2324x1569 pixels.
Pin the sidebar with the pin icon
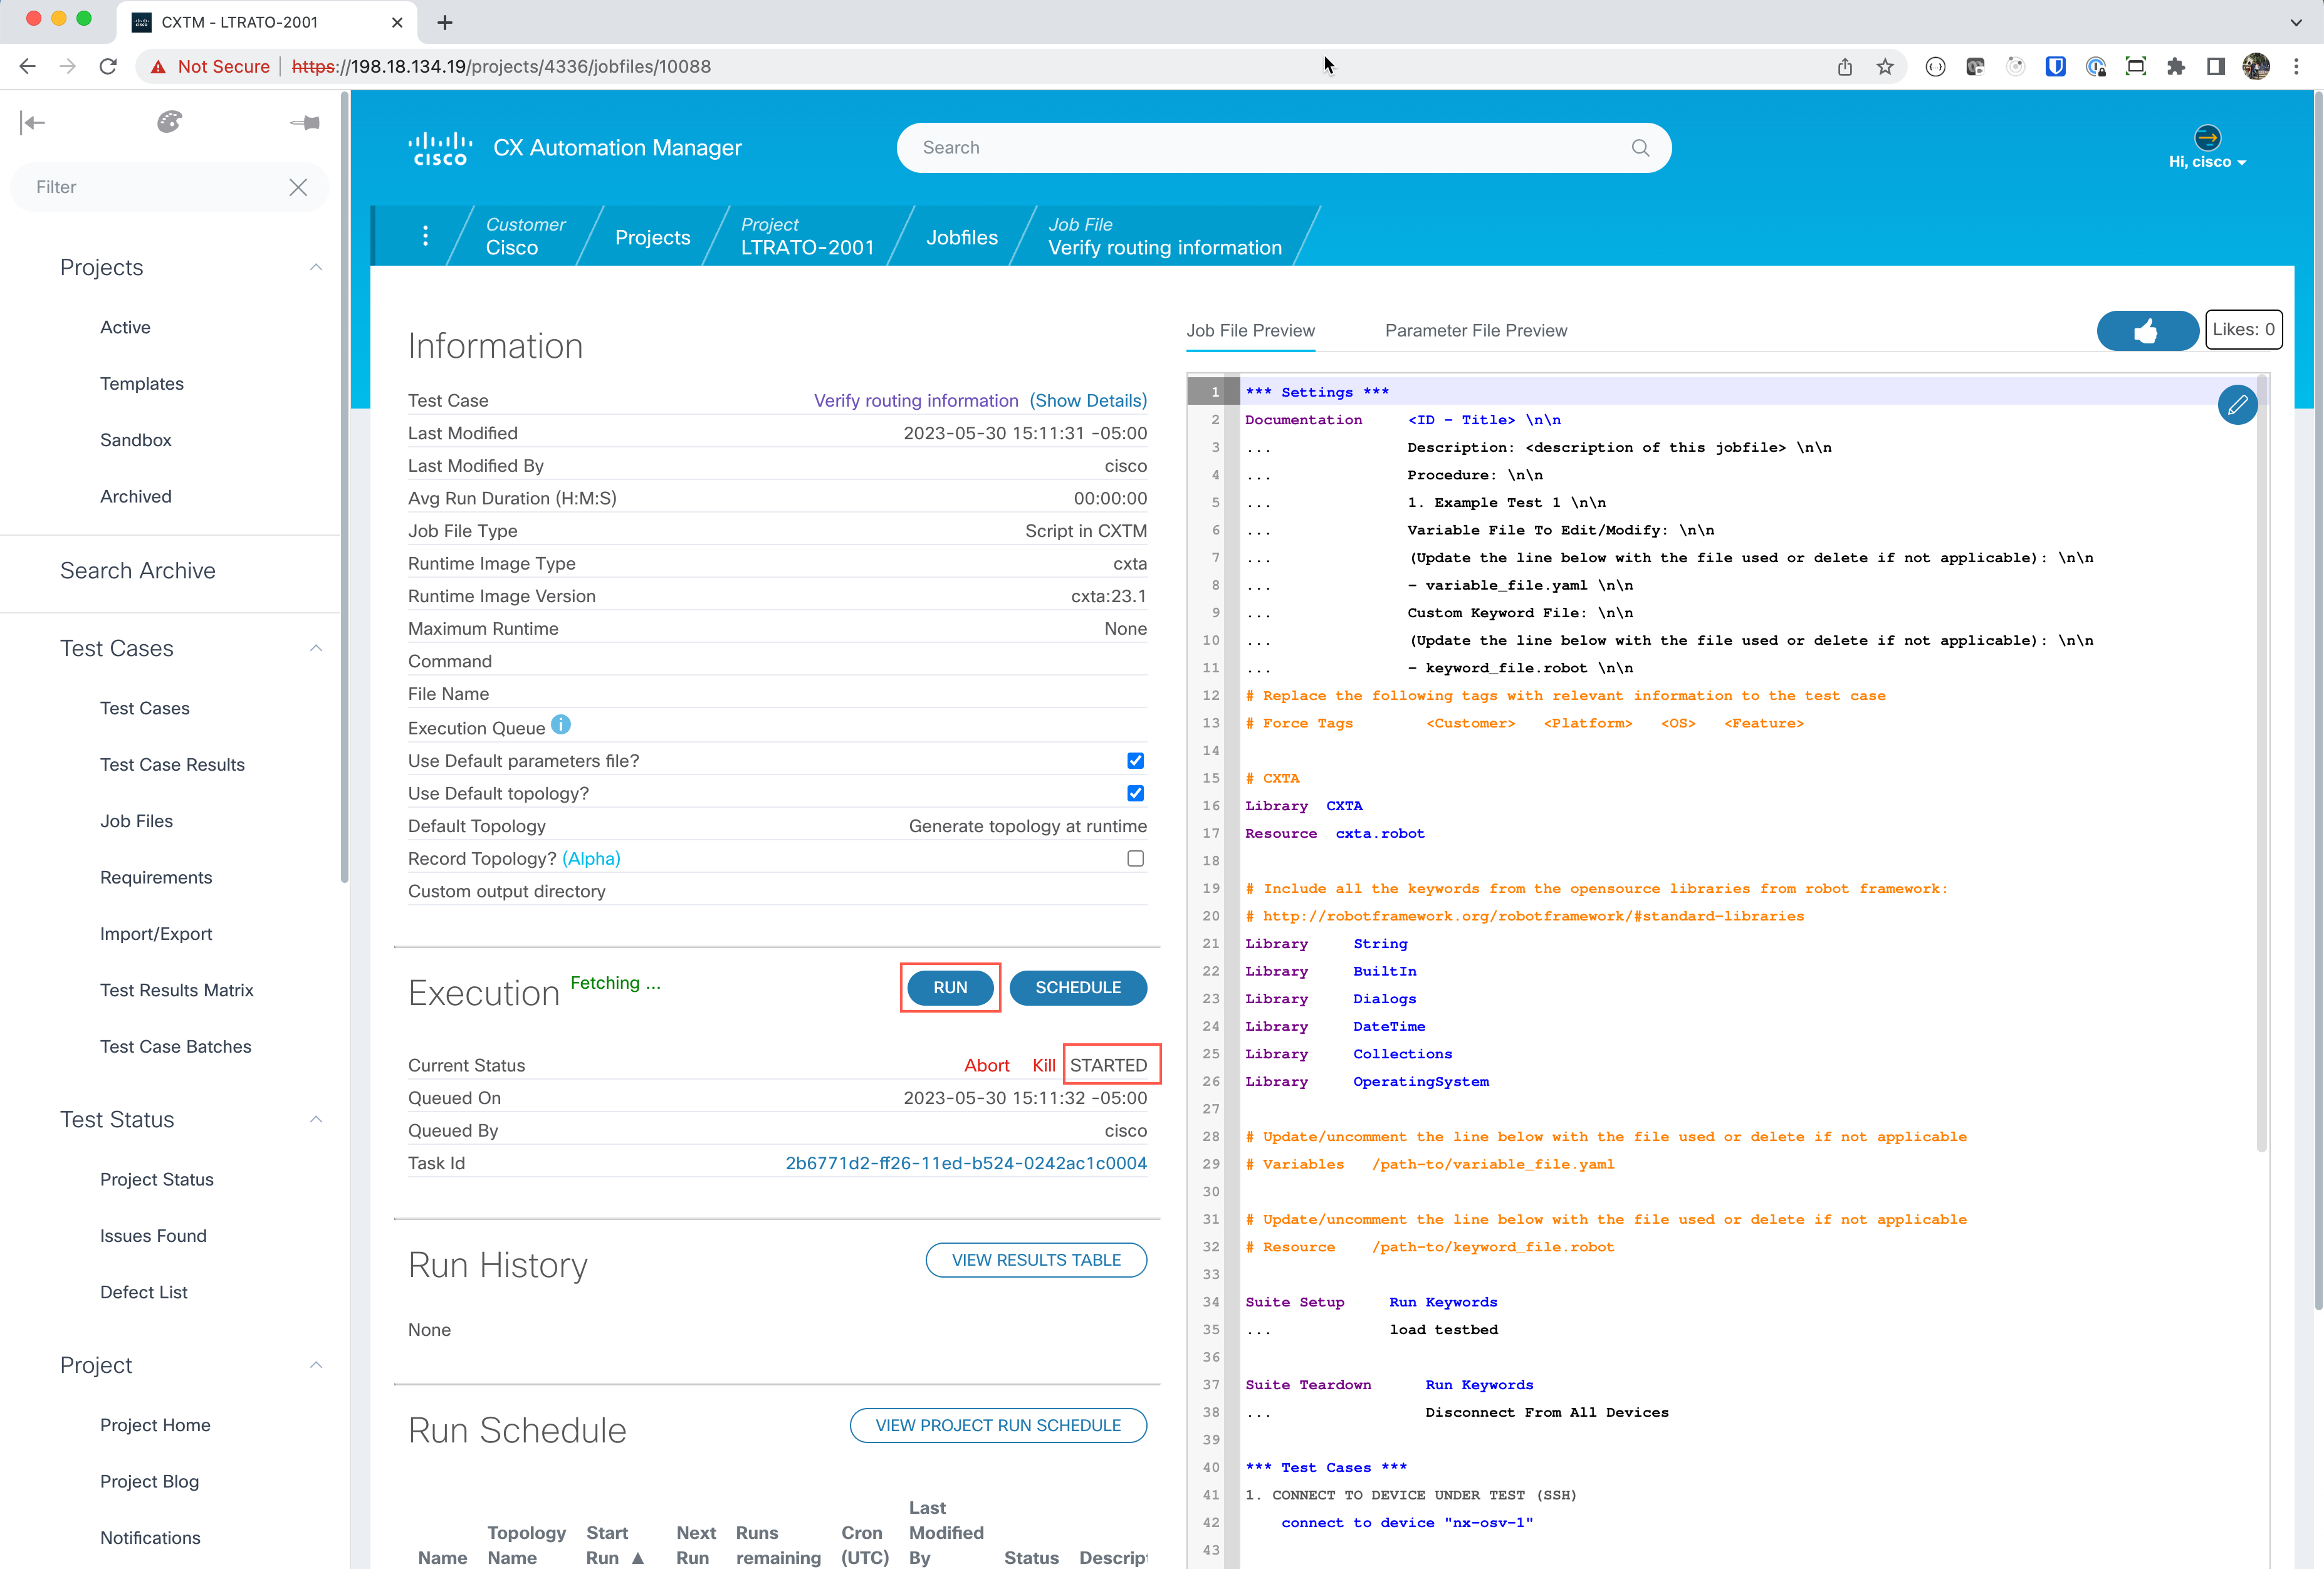305,122
